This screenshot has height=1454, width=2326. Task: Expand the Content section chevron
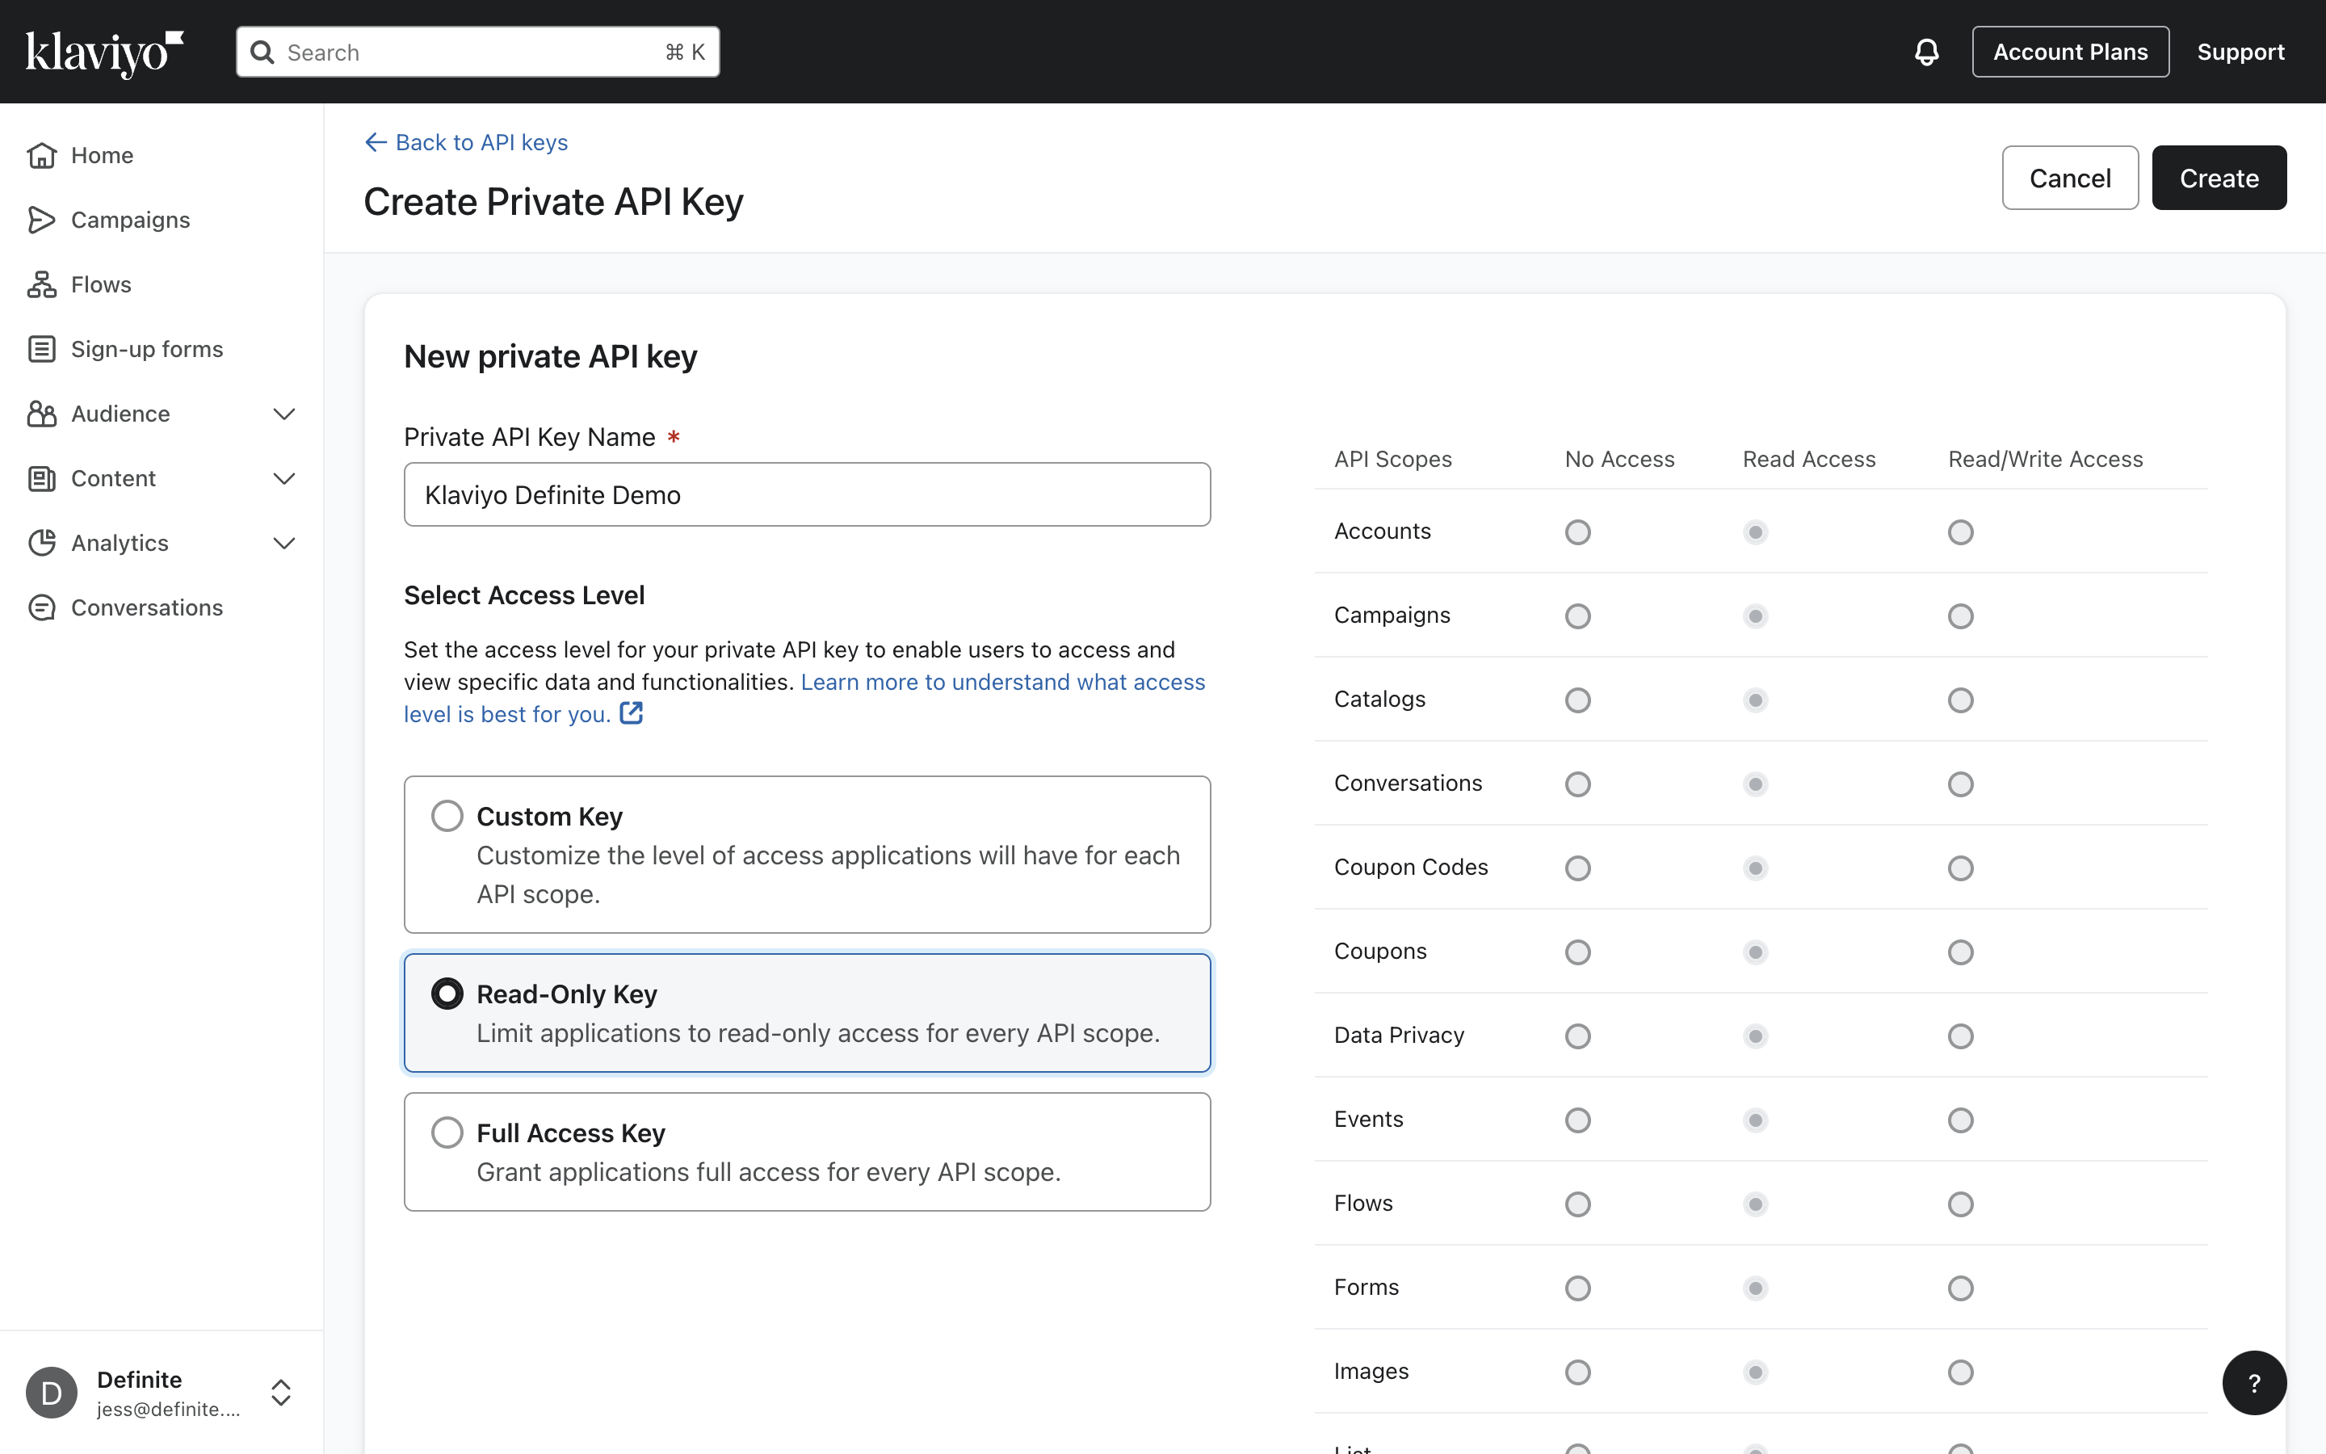[283, 478]
